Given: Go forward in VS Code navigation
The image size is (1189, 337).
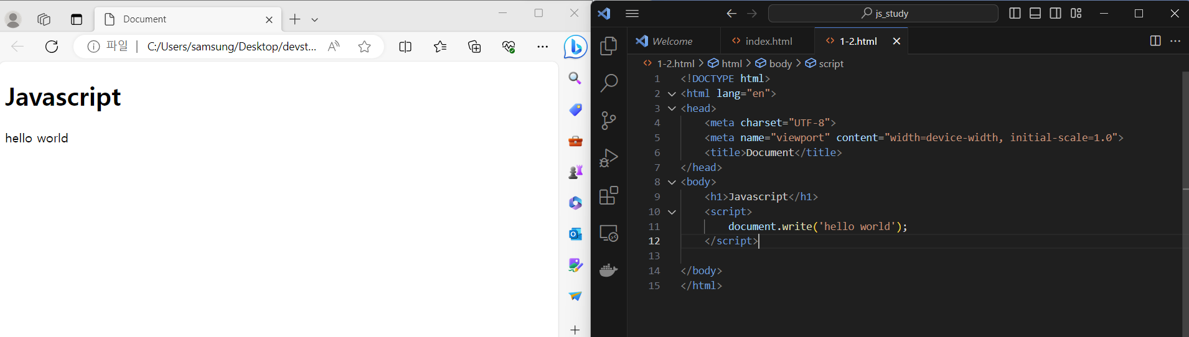Looking at the screenshot, I should click(x=752, y=13).
